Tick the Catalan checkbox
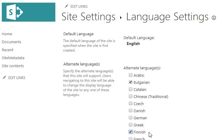This screenshot has height=140, width=224. [131, 89]
